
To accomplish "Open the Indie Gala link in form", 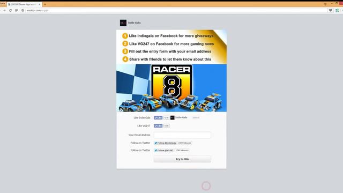I will click(181, 117).
